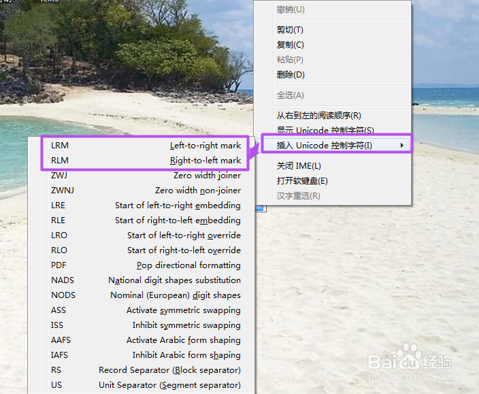Select 打开软键盘(E) soft keyboard entry
Viewport: 479px width, 394px height.
pyautogui.click(x=333, y=181)
